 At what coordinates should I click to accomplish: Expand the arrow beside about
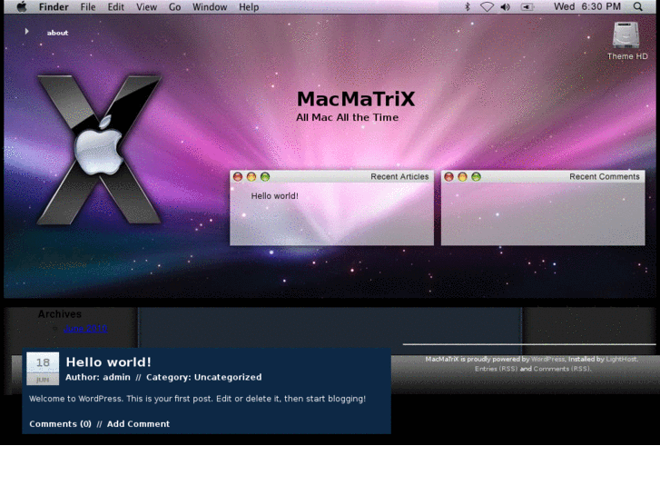click(27, 32)
